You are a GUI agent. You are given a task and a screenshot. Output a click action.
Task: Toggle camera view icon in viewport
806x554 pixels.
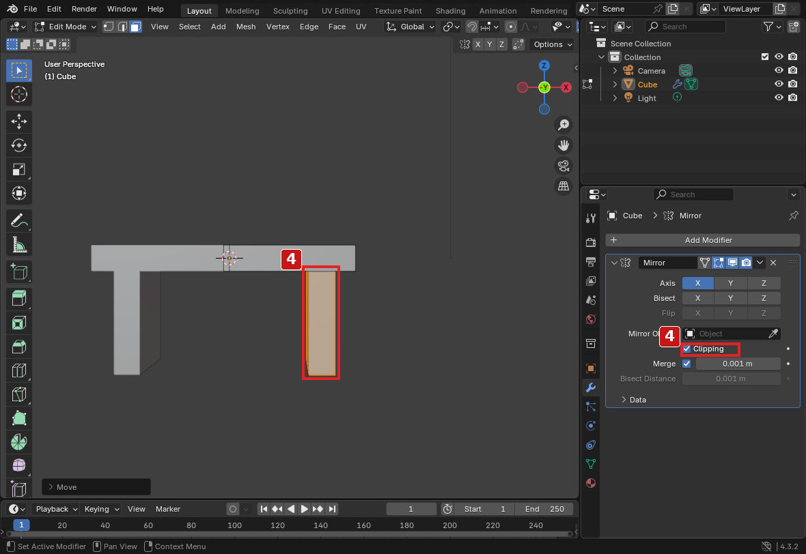point(564,166)
